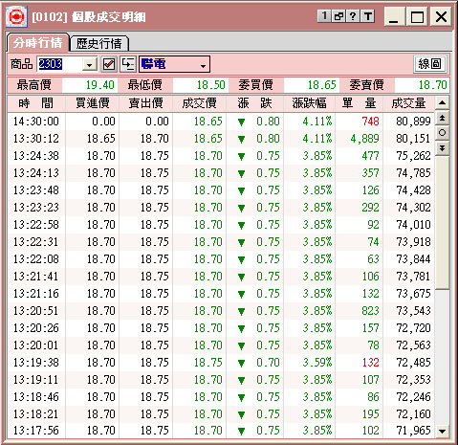Switch to the 歷史行情 tab
Viewport: 458px width, 445px height.
point(99,44)
